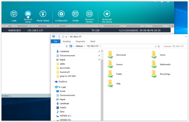Click the Login icon in Qfinder toolbar
Screen dimensions: 189x122
click(14, 14)
